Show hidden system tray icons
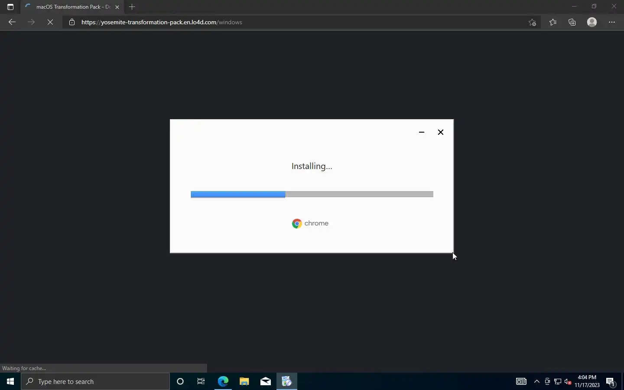Image resolution: width=624 pixels, height=390 pixels. pyautogui.click(x=537, y=381)
